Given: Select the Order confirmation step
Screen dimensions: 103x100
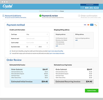Looking at the screenshot, I should tap(89, 16).
